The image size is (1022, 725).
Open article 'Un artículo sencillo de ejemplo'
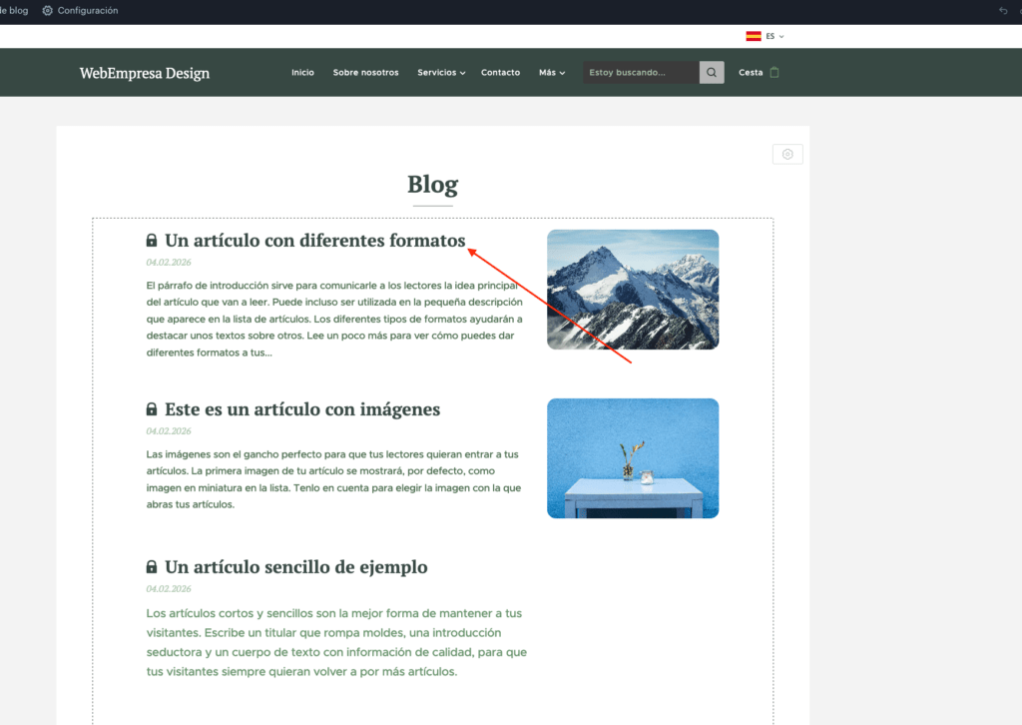point(295,567)
